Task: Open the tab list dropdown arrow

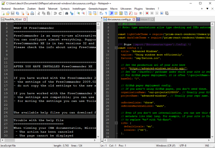Action: click(207, 9)
